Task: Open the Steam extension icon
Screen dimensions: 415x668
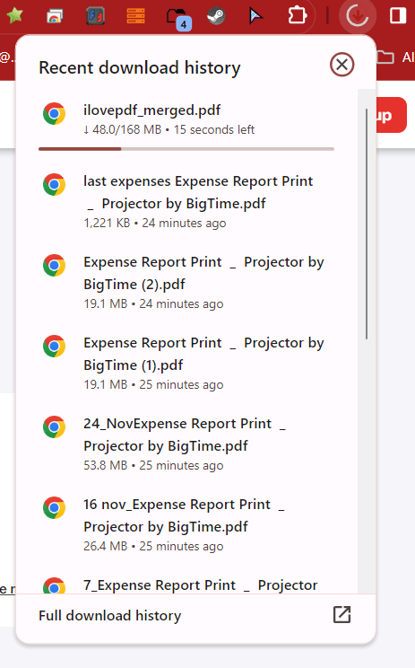Action: (216, 16)
